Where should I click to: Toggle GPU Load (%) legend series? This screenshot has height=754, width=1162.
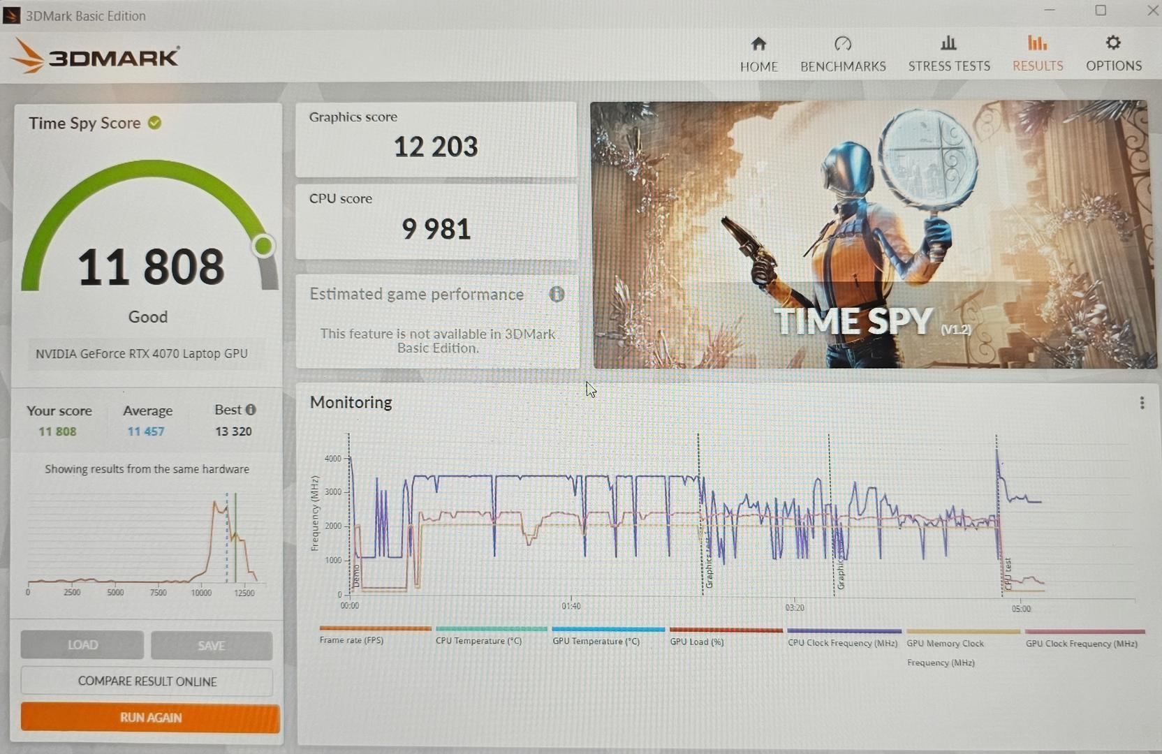[696, 641]
